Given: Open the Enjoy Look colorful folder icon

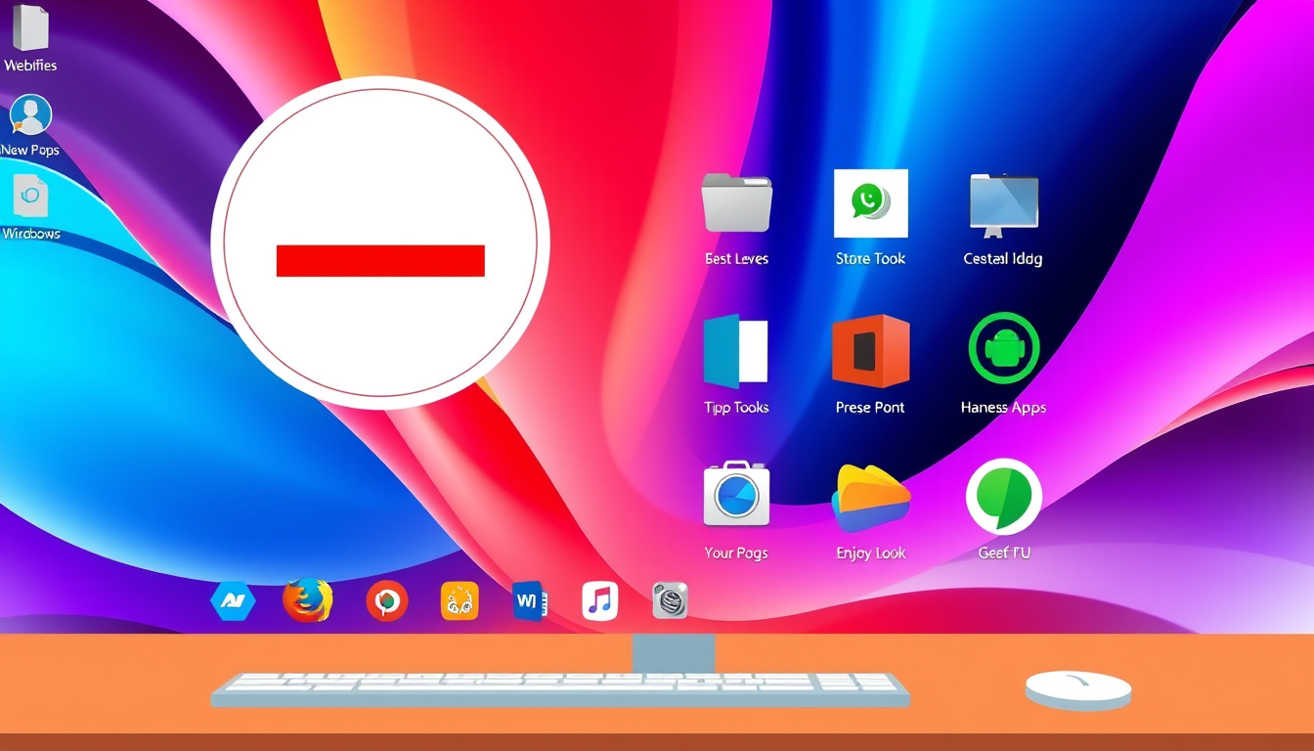Looking at the screenshot, I should (x=870, y=499).
